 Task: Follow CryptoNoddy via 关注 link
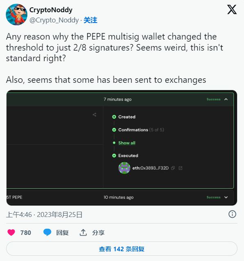coord(90,20)
